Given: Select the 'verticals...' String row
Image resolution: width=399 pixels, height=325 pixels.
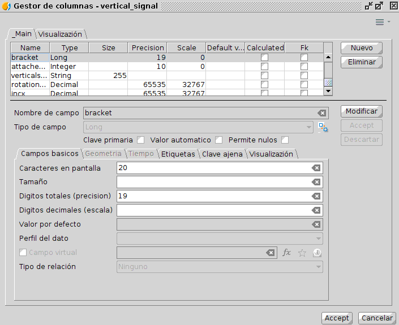Looking at the screenshot, I should tap(167, 76).
